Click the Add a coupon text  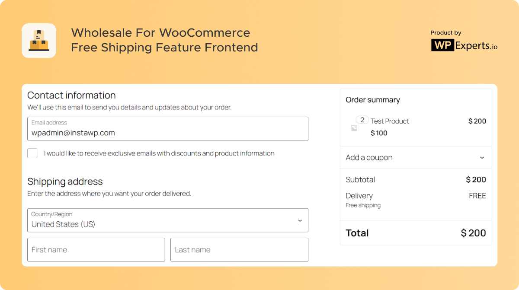point(369,158)
